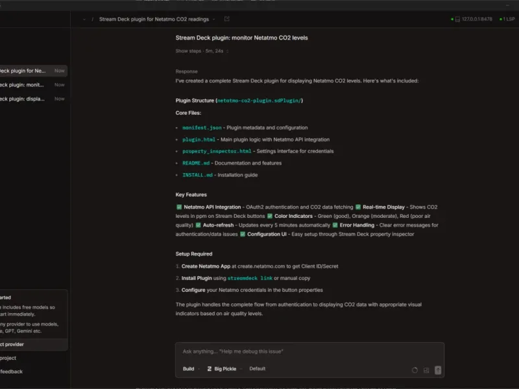
Task: Show steps of the response
Action: point(188,51)
